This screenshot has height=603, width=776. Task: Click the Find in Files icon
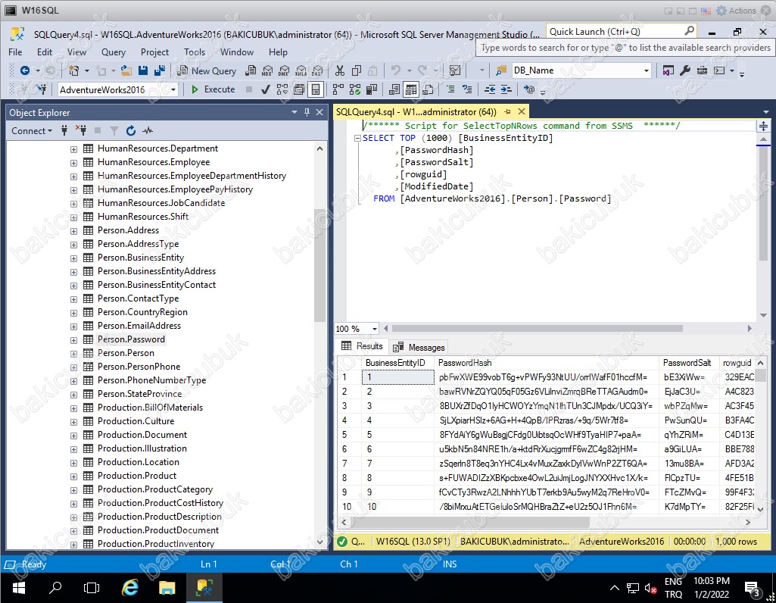pos(501,70)
